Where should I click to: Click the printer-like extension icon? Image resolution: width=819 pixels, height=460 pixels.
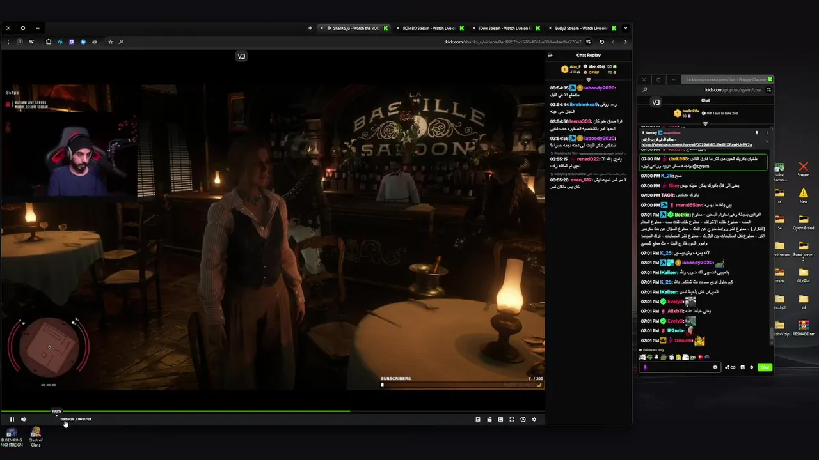click(95, 42)
